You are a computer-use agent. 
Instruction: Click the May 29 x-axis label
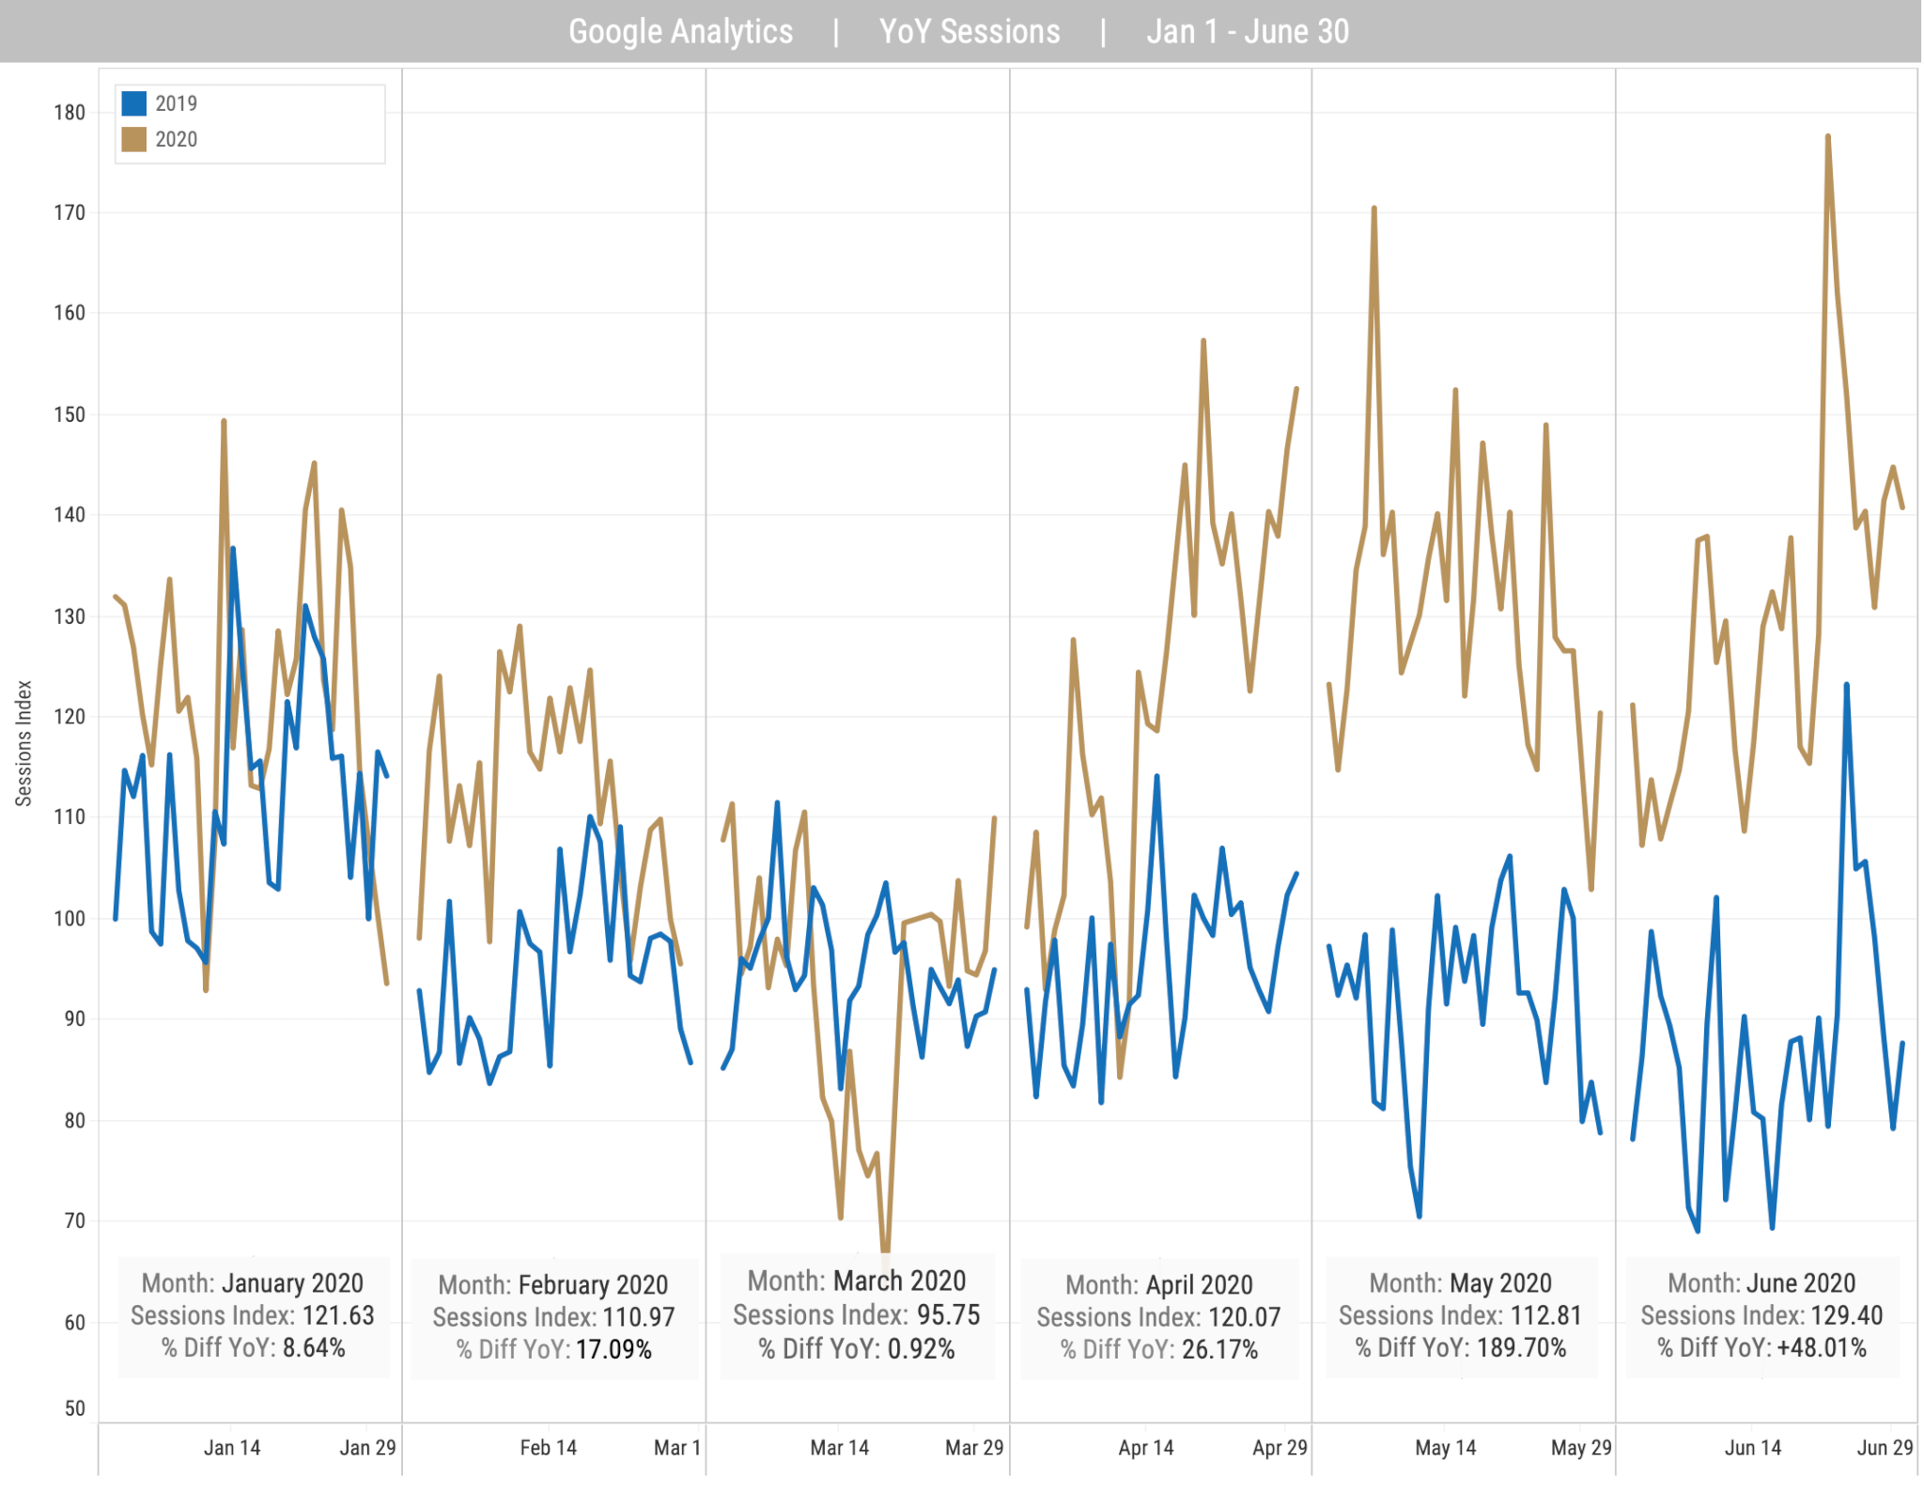[1581, 1448]
